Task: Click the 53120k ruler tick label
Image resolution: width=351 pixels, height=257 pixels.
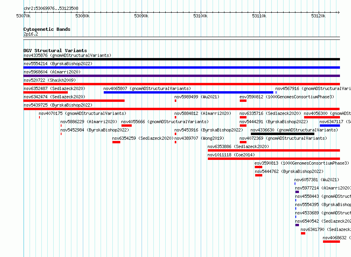Action: (x=318, y=16)
